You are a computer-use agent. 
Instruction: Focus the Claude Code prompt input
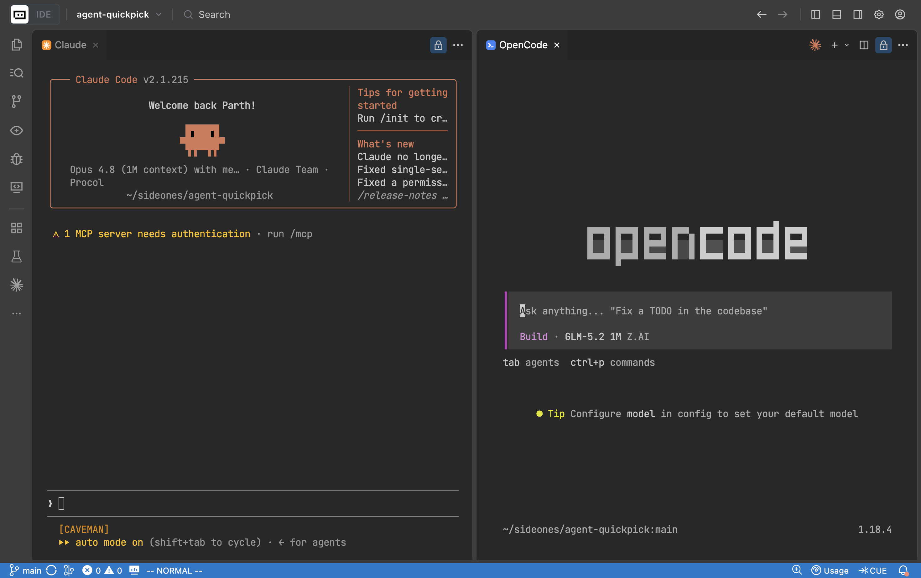pos(253,503)
